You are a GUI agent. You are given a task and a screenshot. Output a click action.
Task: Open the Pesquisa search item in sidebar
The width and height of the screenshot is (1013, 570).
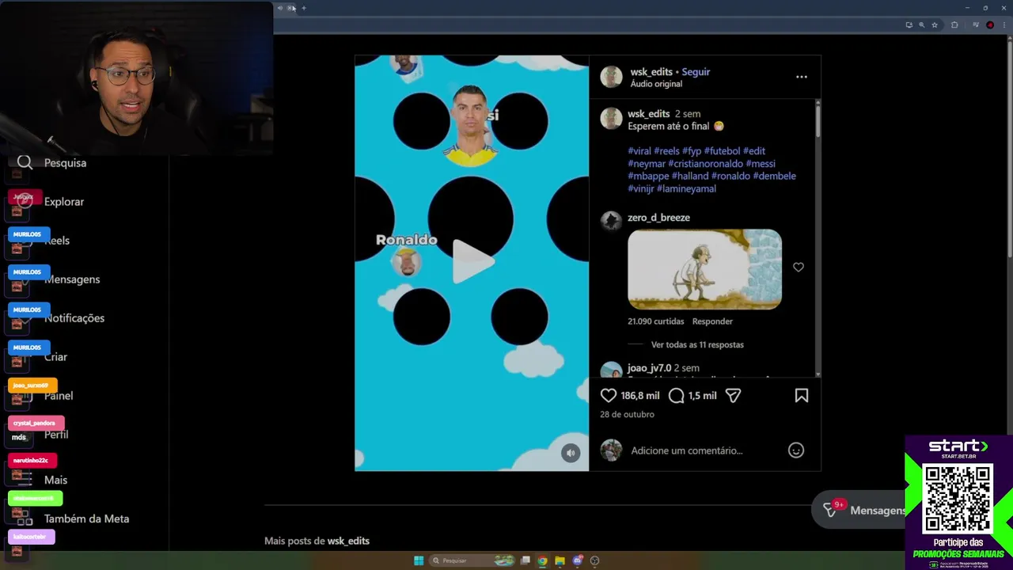[x=51, y=162]
